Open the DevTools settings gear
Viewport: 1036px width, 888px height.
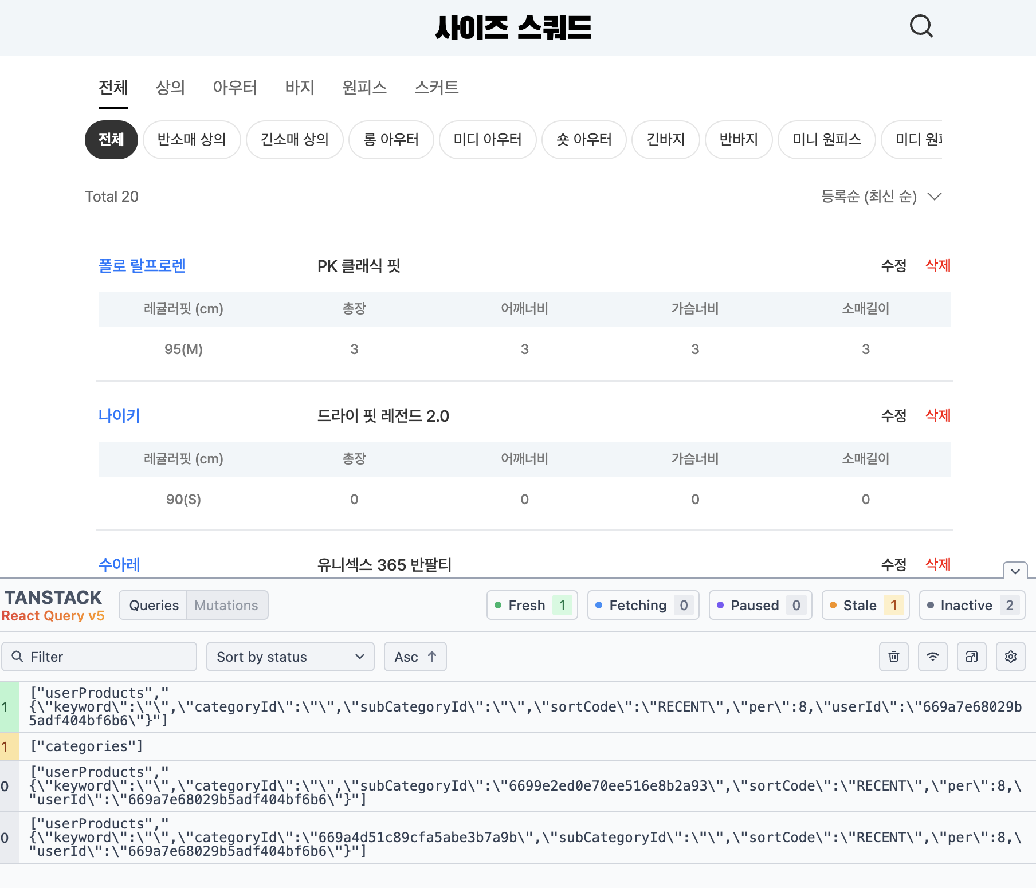(1010, 657)
